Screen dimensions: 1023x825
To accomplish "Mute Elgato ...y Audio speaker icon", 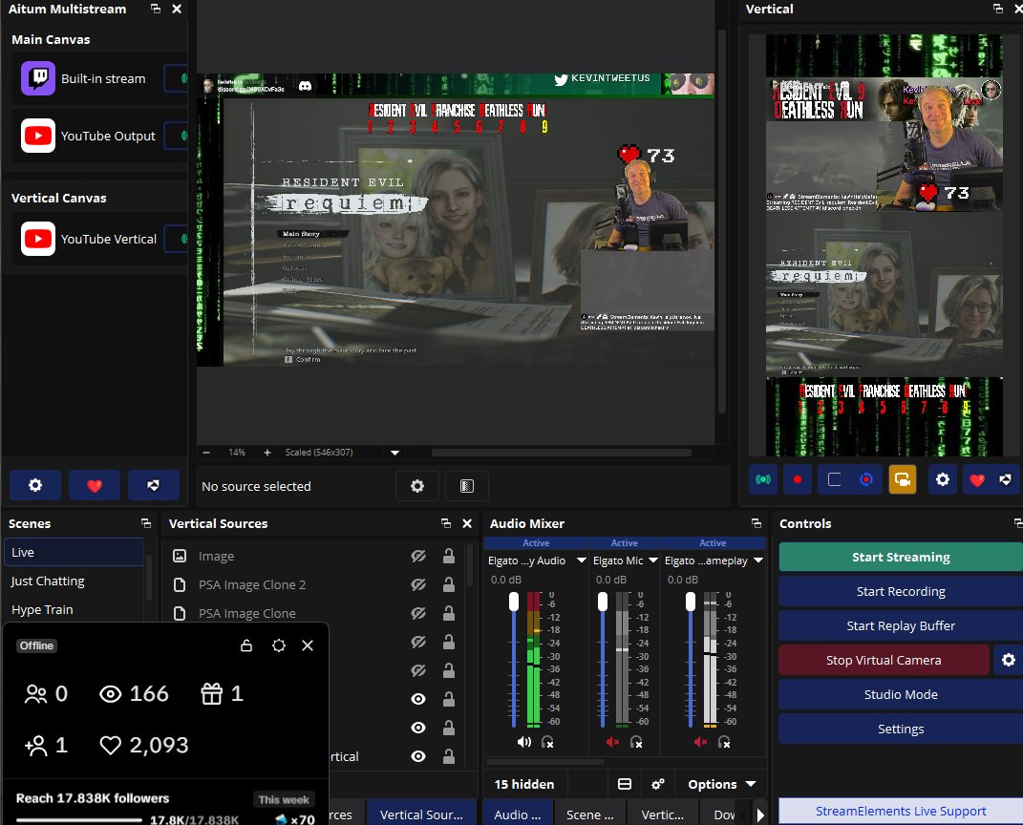I will click(523, 742).
